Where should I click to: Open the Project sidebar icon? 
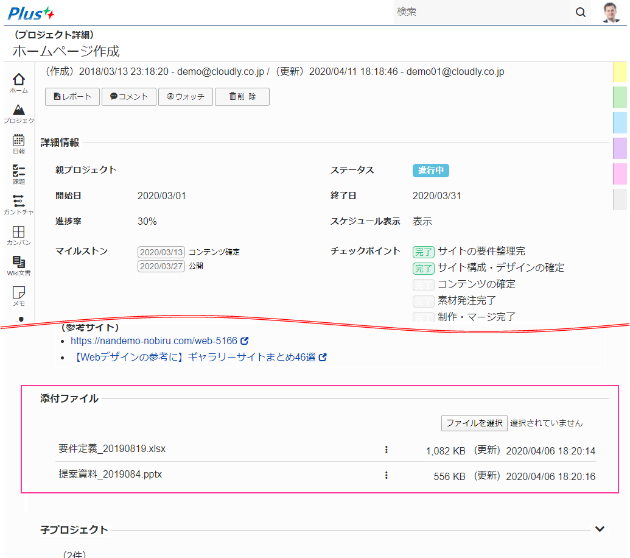19,113
